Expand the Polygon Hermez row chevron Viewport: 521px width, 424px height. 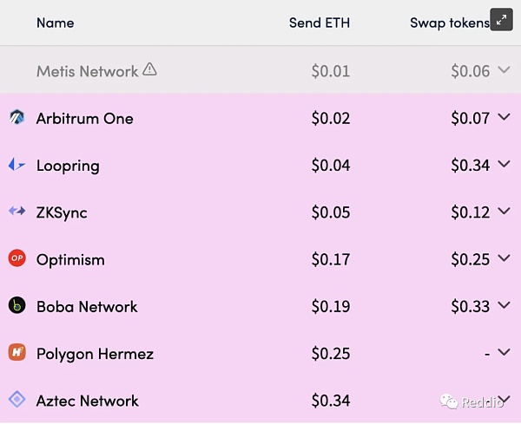point(504,352)
